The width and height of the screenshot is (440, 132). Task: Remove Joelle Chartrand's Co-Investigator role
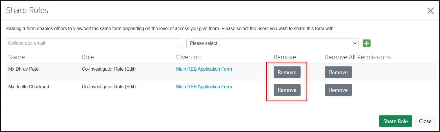pyautogui.click(x=287, y=90)
